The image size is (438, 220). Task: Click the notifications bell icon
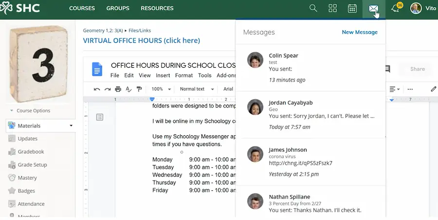click(395, 9)
